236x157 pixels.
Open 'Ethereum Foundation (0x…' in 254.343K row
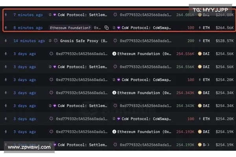point(144,93)
